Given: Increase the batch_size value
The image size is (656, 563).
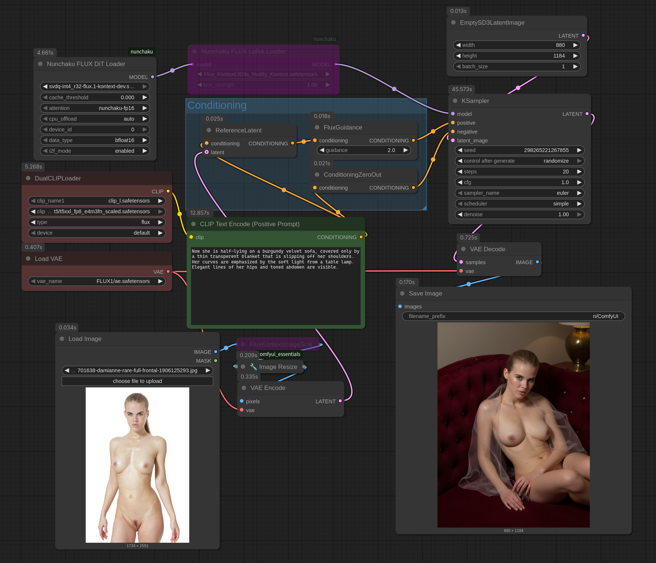Looking at the screenshot, I should 575,66.
